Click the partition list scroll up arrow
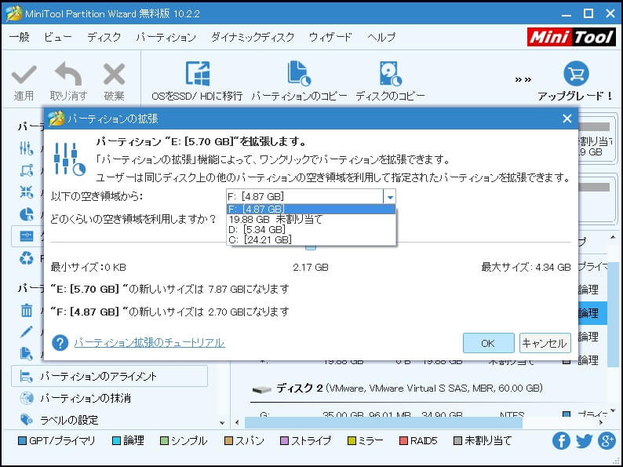The height and width of the screenshot is (467, 623). (613, 237)
